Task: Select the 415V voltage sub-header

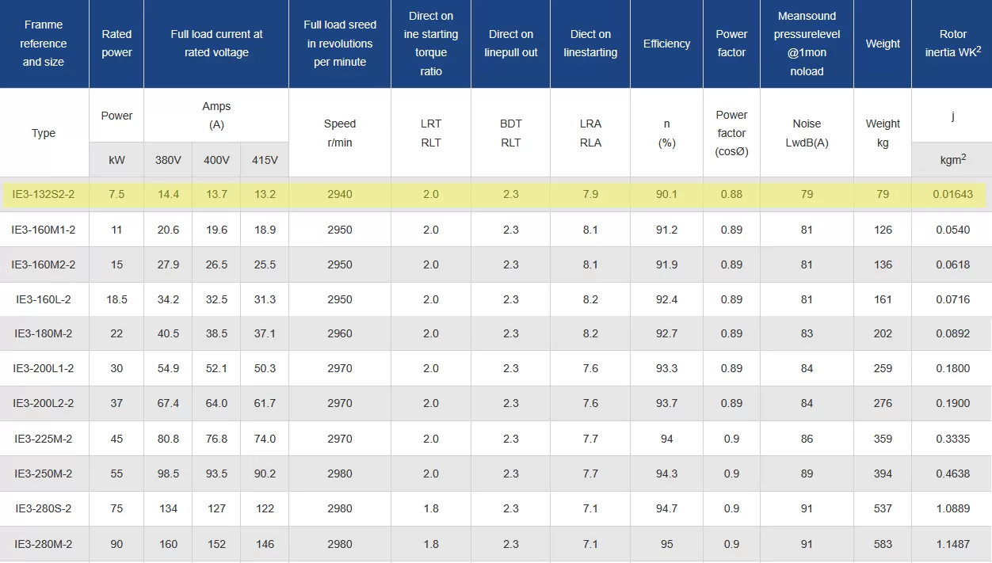Action: tap(265, 160)
